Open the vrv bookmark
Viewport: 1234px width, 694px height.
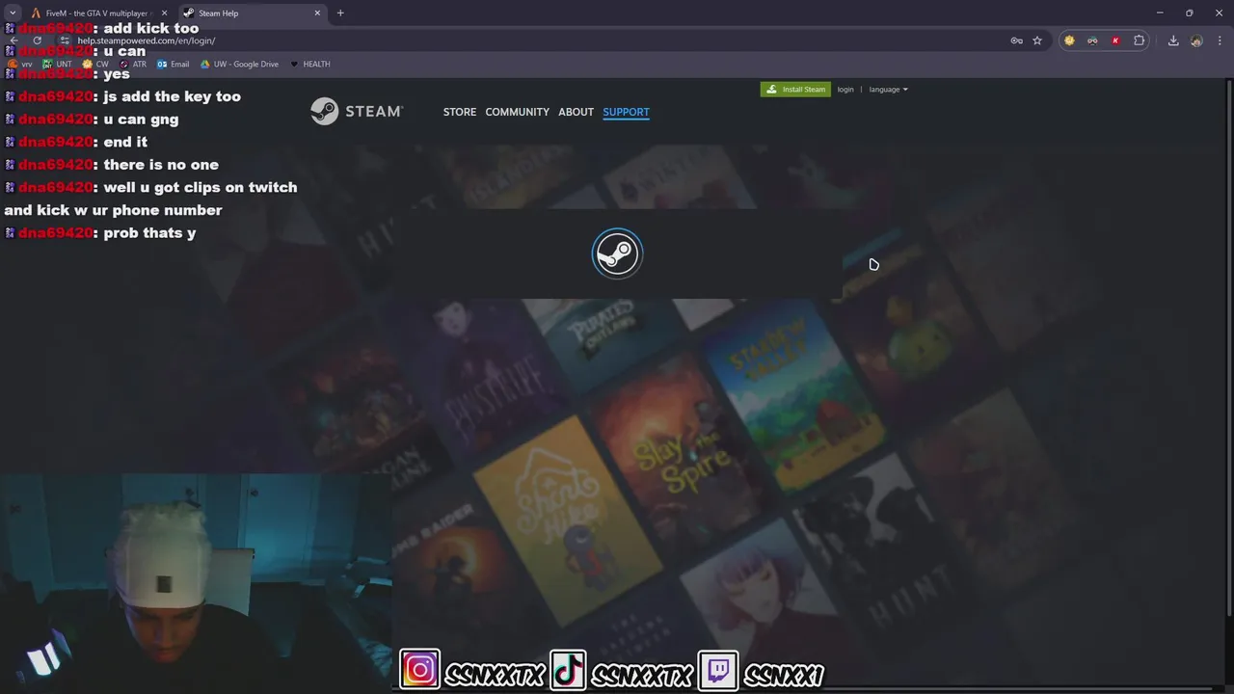[20, 65]
